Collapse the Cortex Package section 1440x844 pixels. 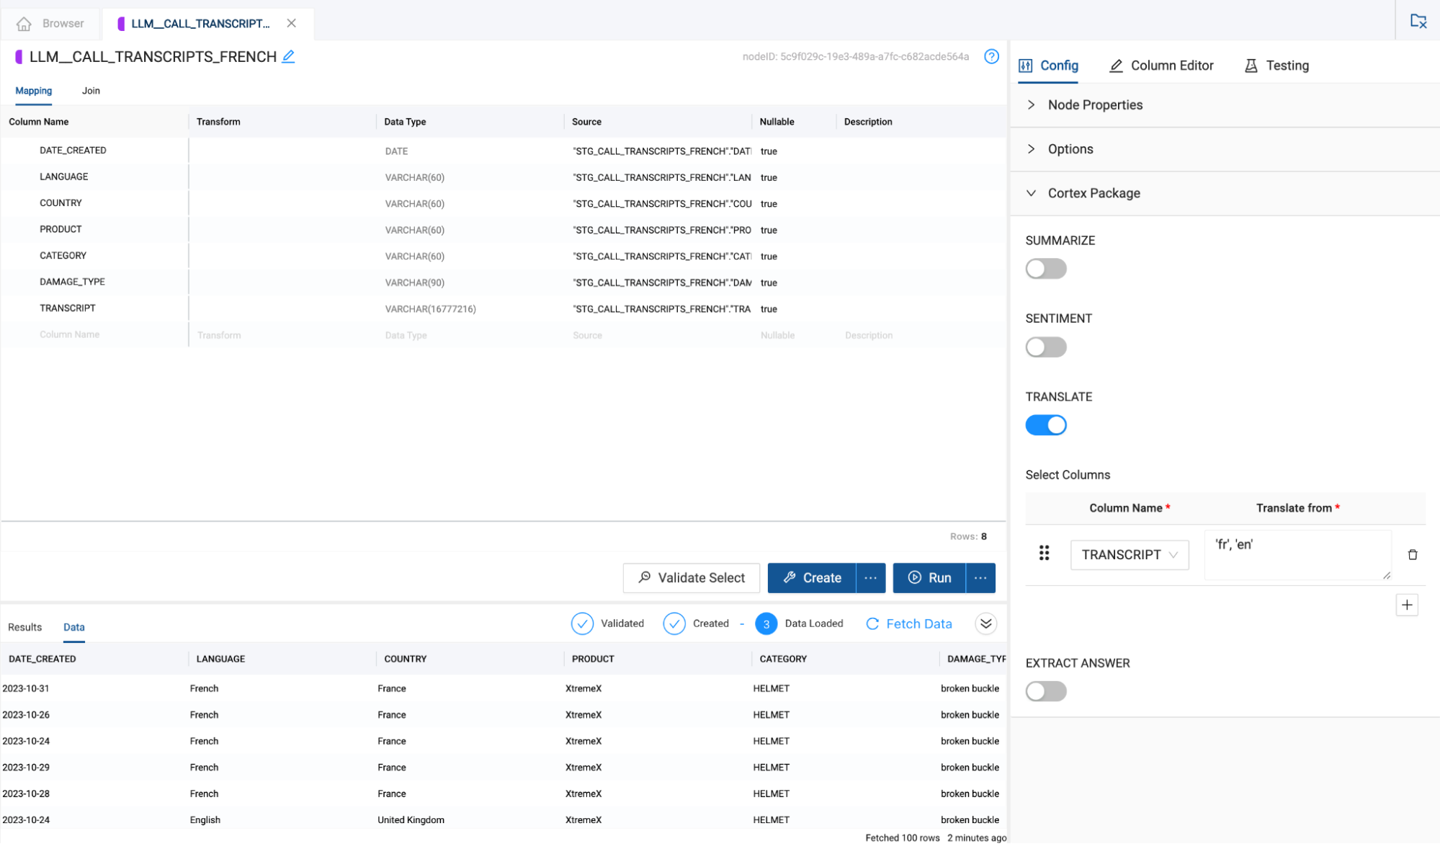pyautogui.click(x=1094, y=193)
